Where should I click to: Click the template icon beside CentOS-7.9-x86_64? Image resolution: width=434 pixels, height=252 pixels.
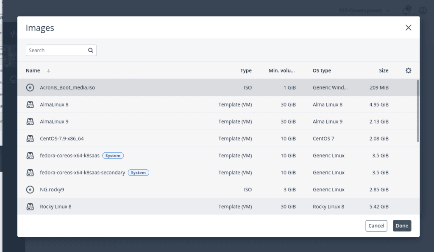pyautogui.click(x=30, y=138)
